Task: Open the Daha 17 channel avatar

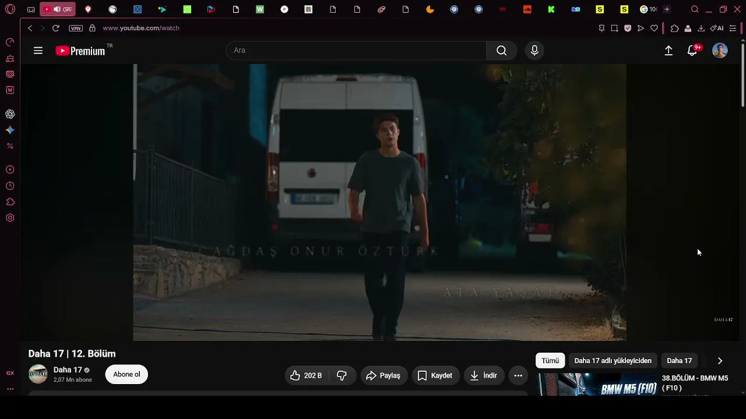Action: click(38, 374)
